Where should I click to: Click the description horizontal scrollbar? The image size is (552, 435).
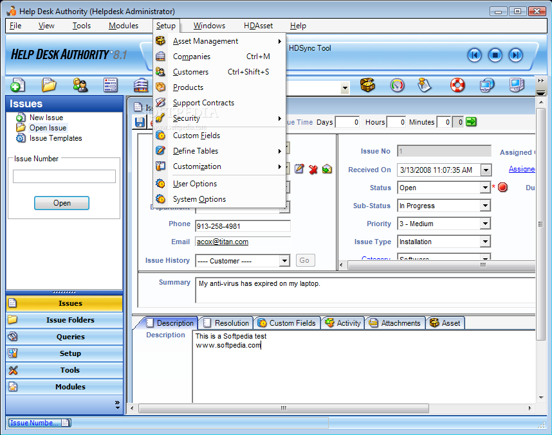coord(283,408)
